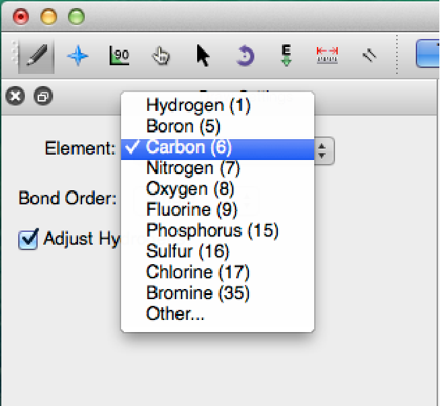440x406 pixels.
Task: Select the blue Navigate tool
Action: (78, 56)
